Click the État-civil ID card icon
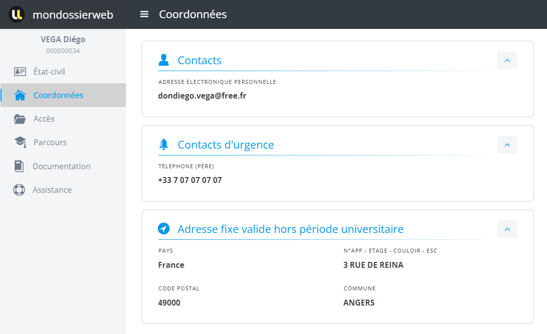 click(20, 72)
